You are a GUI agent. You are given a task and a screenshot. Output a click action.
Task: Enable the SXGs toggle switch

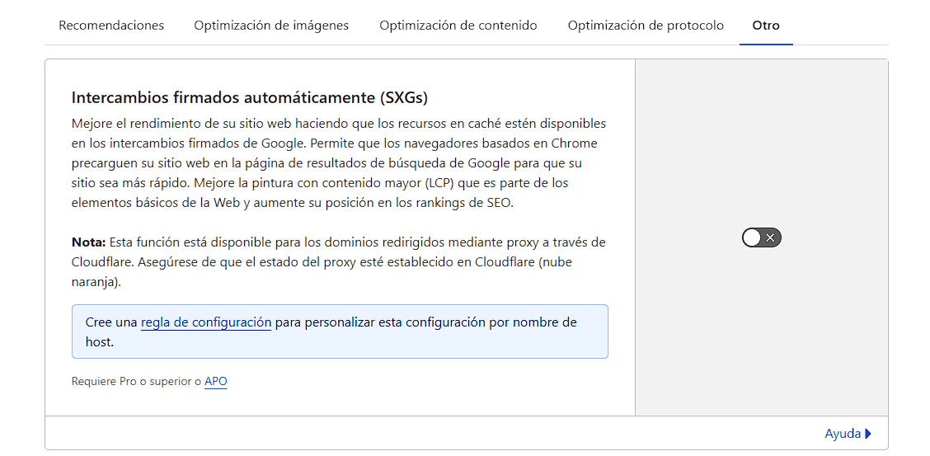coord(762,237)
